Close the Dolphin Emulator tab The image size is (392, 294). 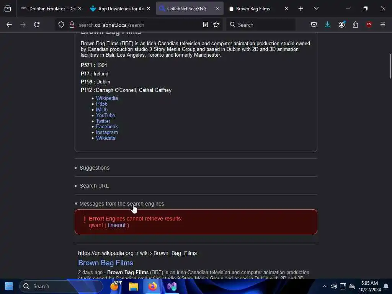(x=79, y=8)
